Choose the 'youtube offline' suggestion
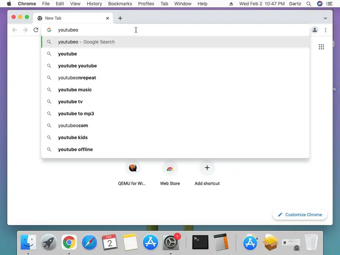 pyautogui.click(x=175, y=149)
